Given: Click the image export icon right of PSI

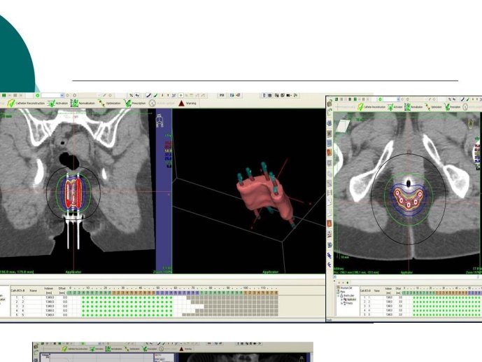Looking at the screenshot, I should click(232, 95).
